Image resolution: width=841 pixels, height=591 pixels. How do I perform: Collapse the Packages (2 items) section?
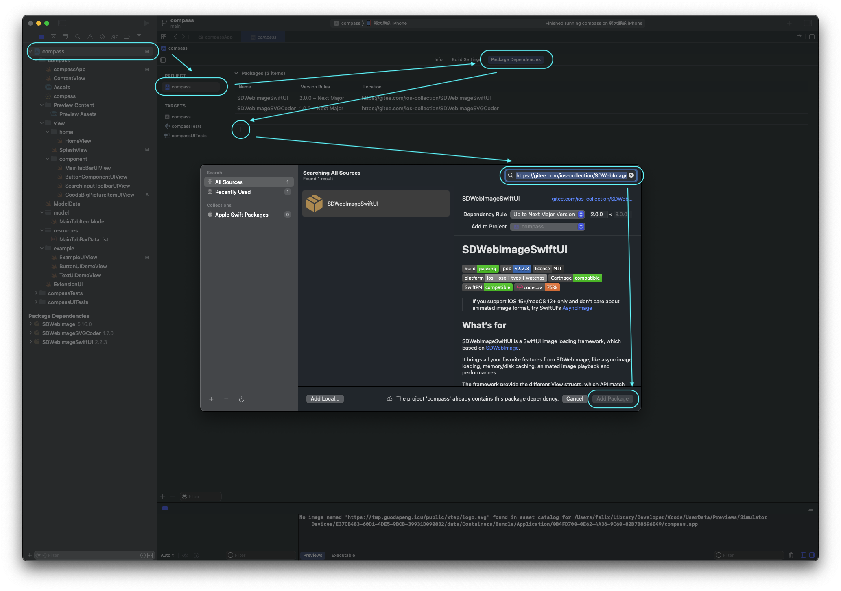236,73
